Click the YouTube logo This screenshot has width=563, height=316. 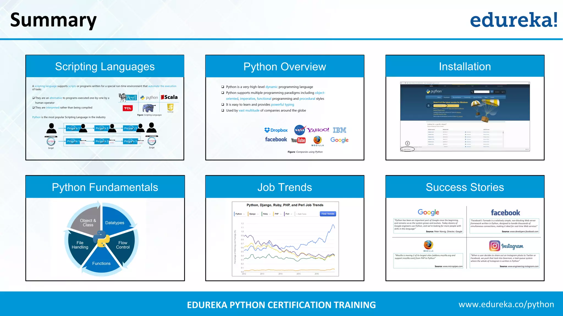pos(298,140)
